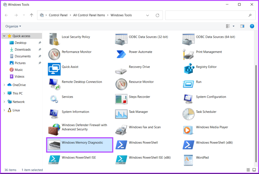The image size is (259, 174).
Task: Click Control Panel in the breadcrumb path
Action: 58,15
